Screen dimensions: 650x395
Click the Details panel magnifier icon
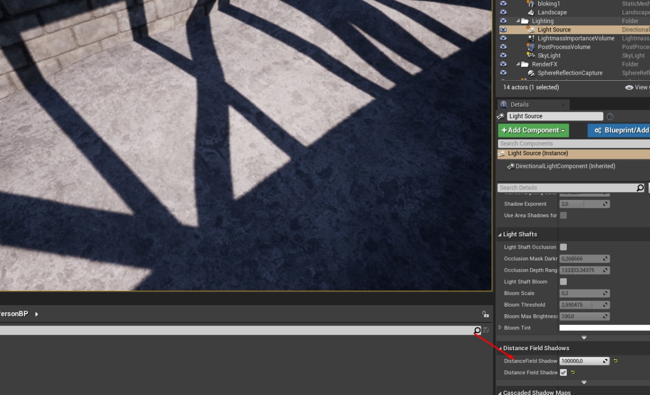pos(504,105)
